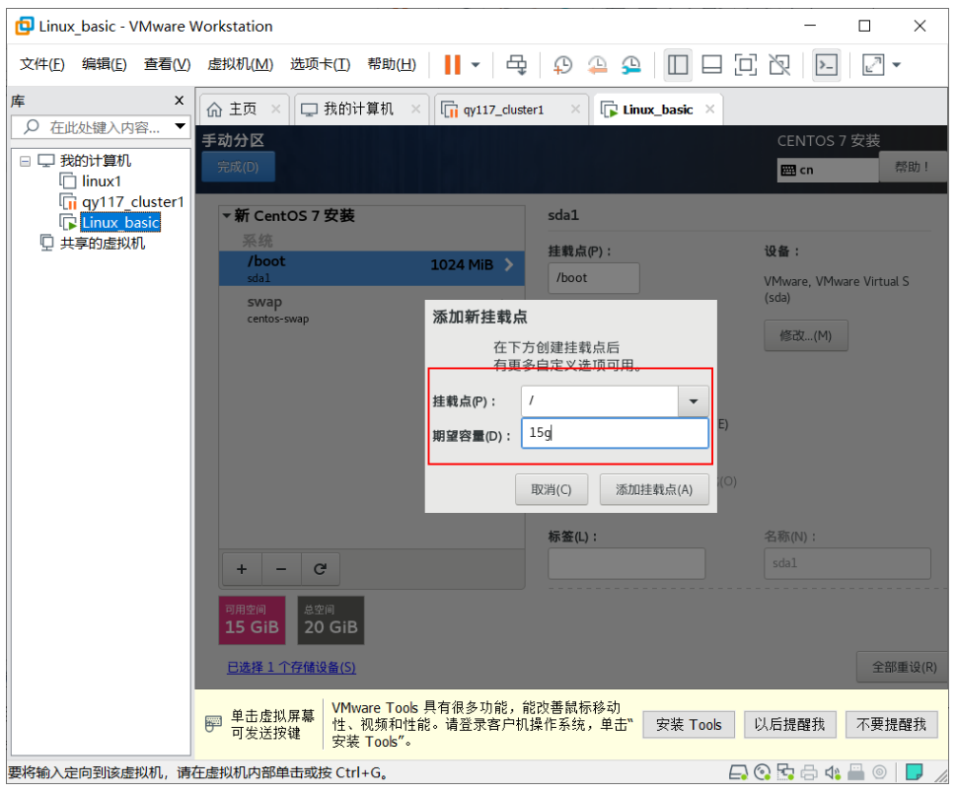The width and height of the screenshot is (957, 794).
Task: Open the pause button dropdown arrow
Action: click(476, 65)
